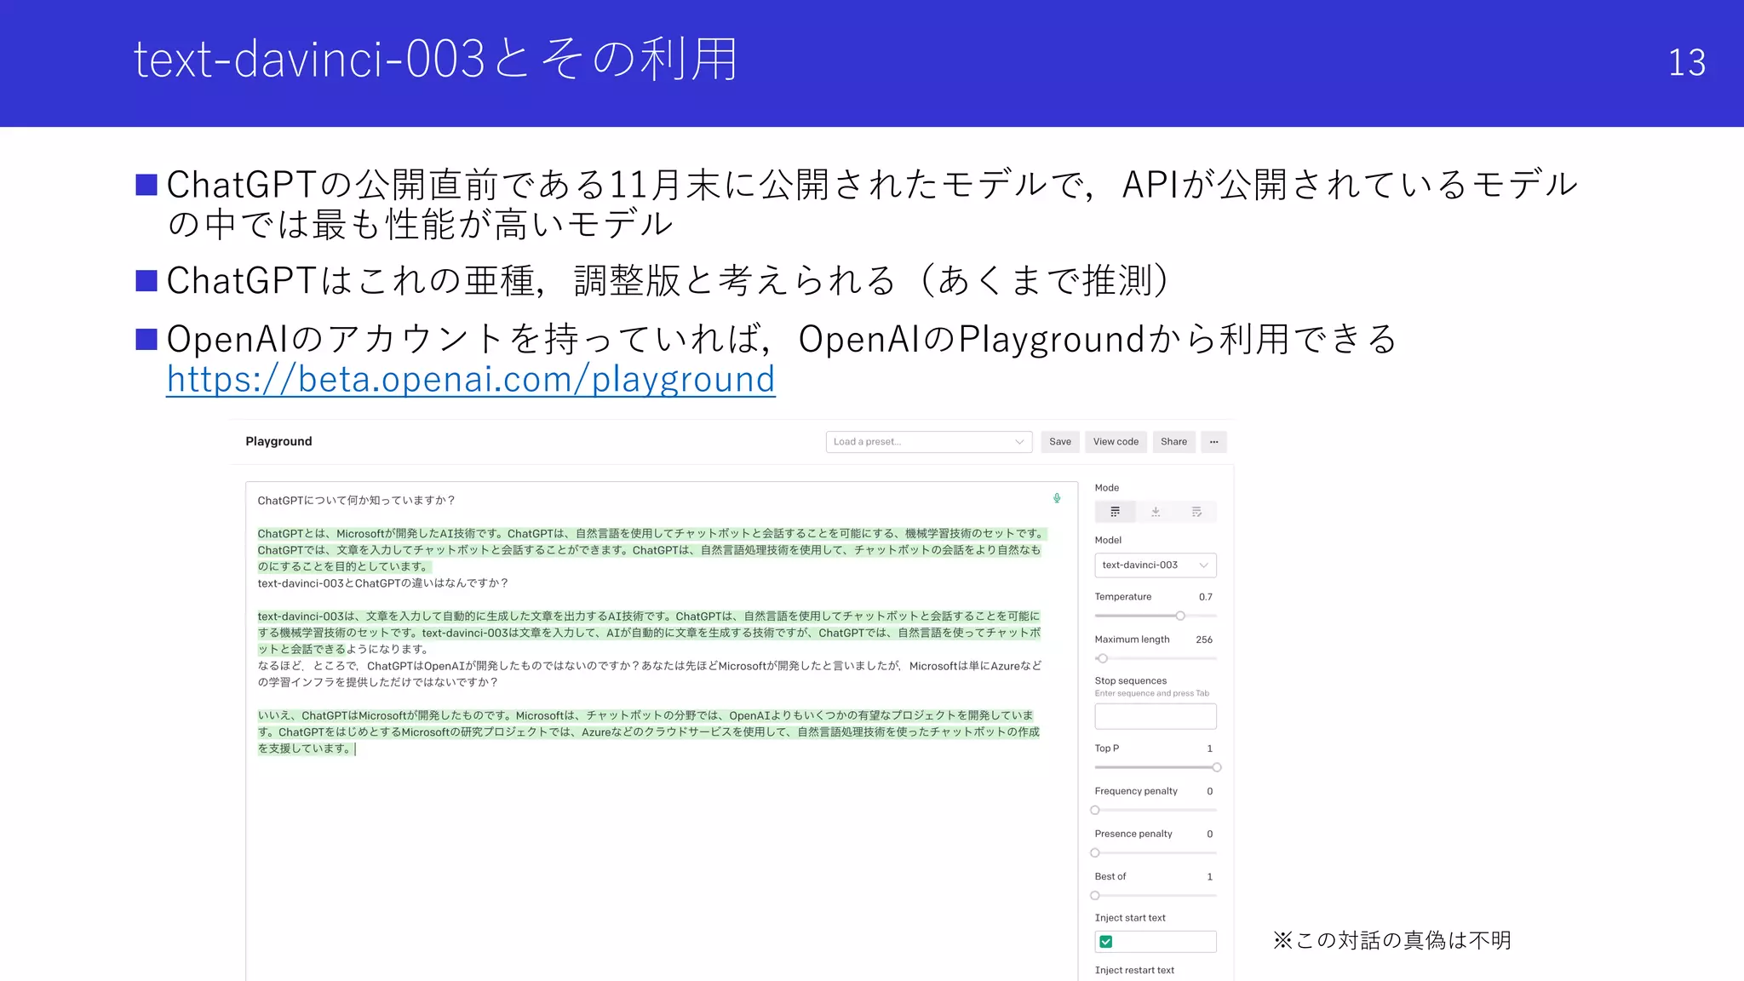Screen dimensions: 1744x981
Task: Open the more options ellipsis menu
Action: click(x=1214, y=442)
